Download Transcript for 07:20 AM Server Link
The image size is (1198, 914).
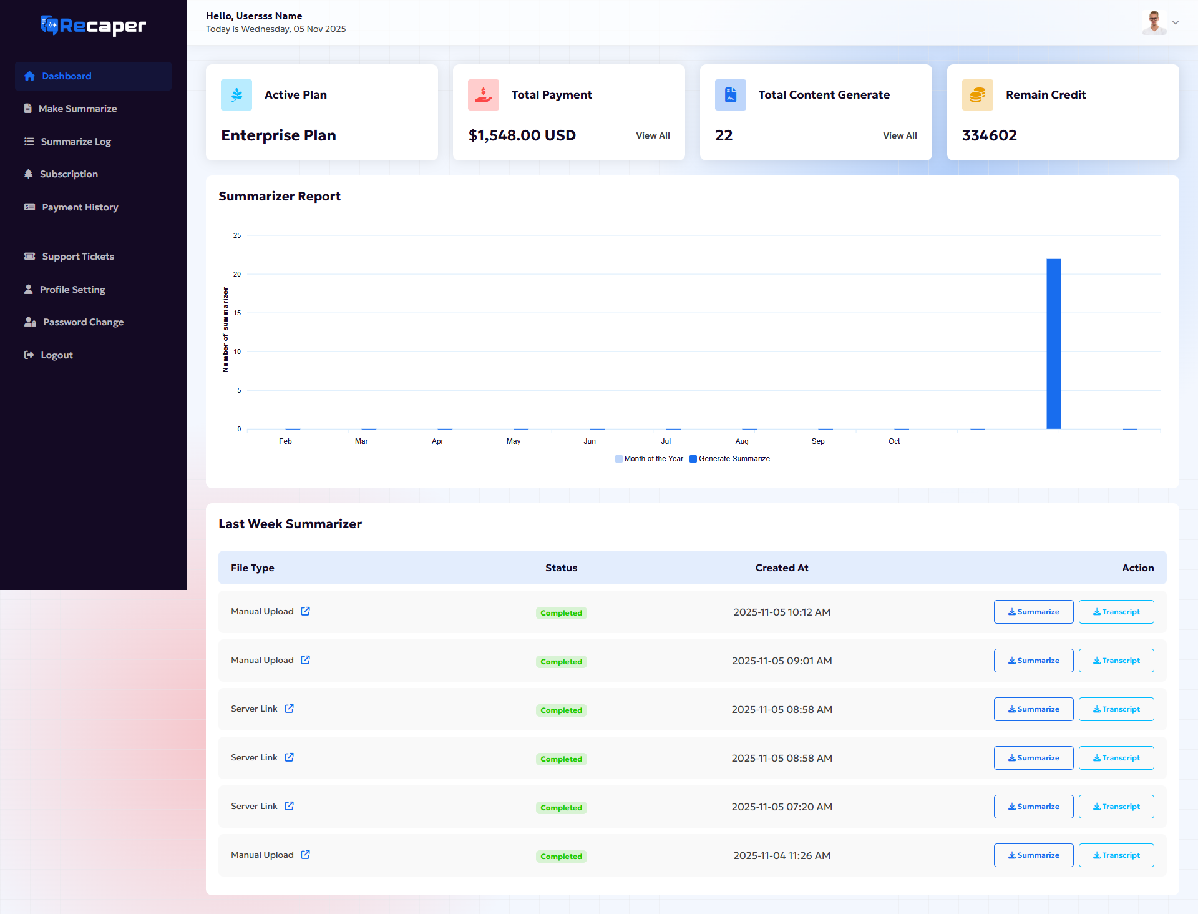(x=1116, y=807)
